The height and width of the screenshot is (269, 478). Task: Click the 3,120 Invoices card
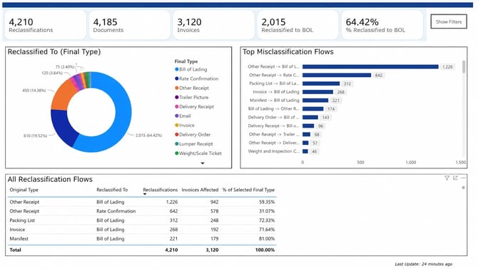(213, 25)
